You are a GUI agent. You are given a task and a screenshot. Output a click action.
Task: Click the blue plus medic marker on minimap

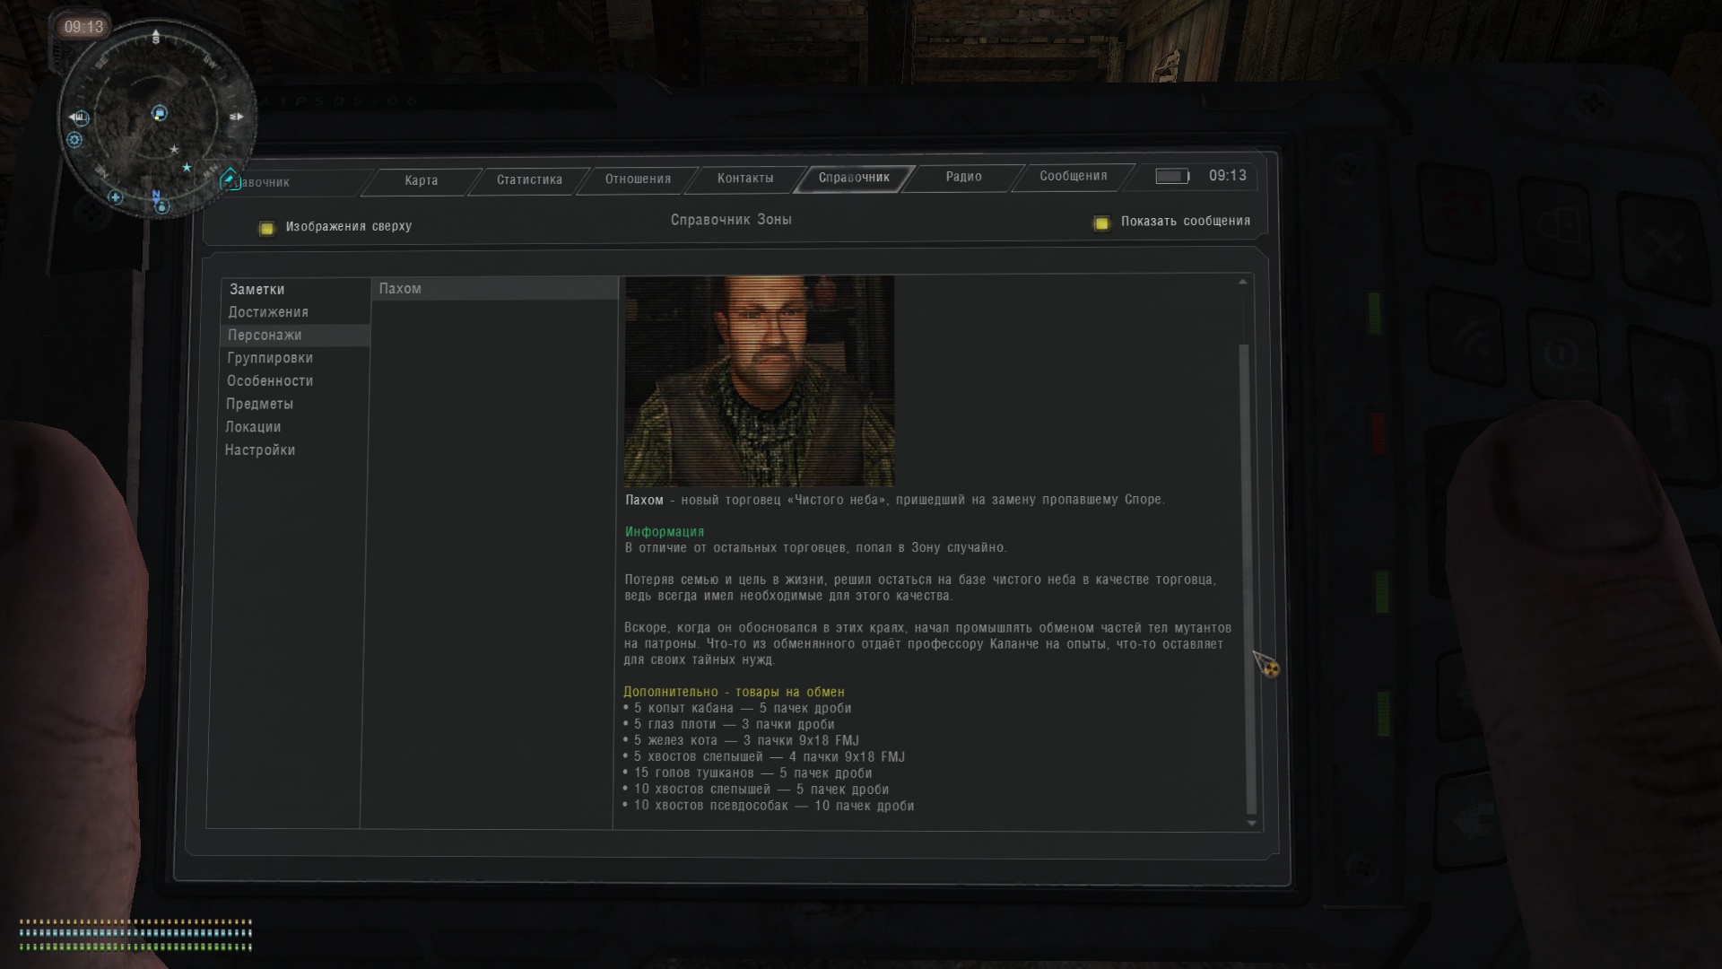115,197
